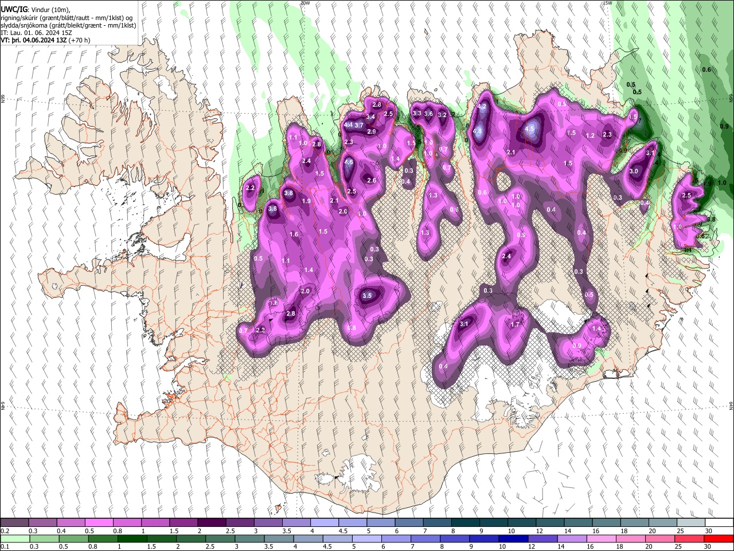Select upper legend swatch from 0.8 to 1
The image size is (734, 551).
tap(127, 523)
